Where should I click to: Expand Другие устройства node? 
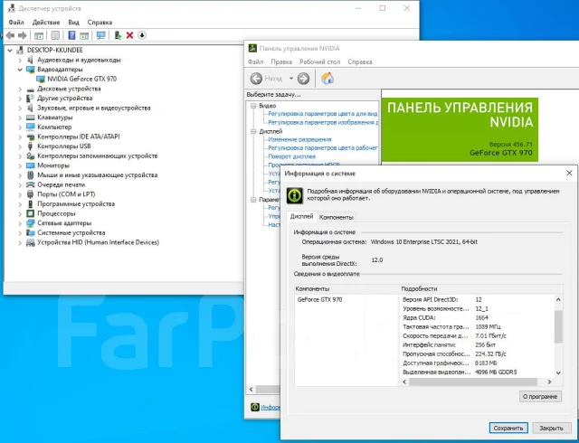click(x=20, y=99)
